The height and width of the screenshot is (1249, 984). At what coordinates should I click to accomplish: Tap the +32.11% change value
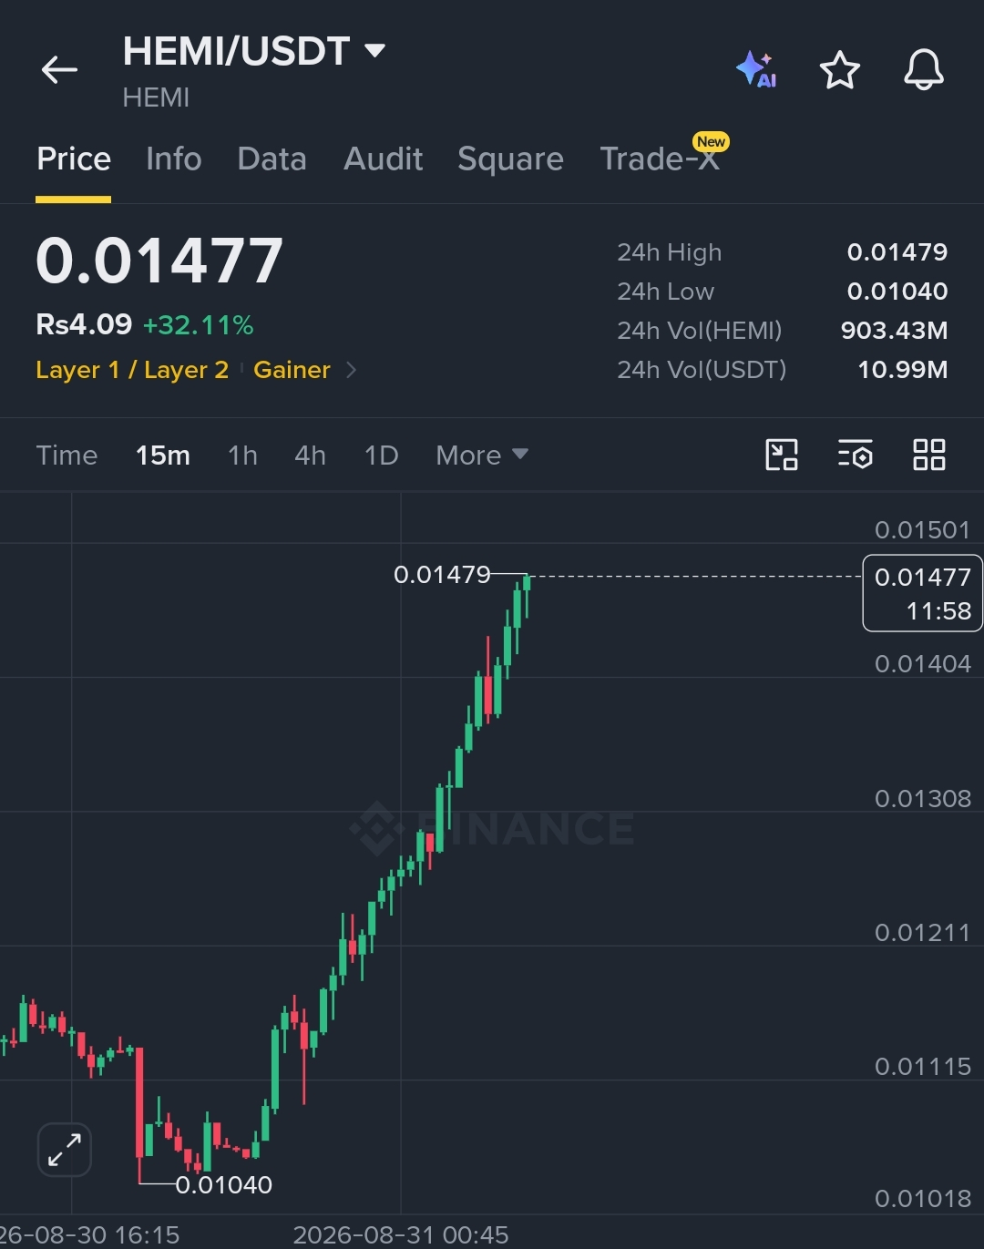[x=198, y=325]
